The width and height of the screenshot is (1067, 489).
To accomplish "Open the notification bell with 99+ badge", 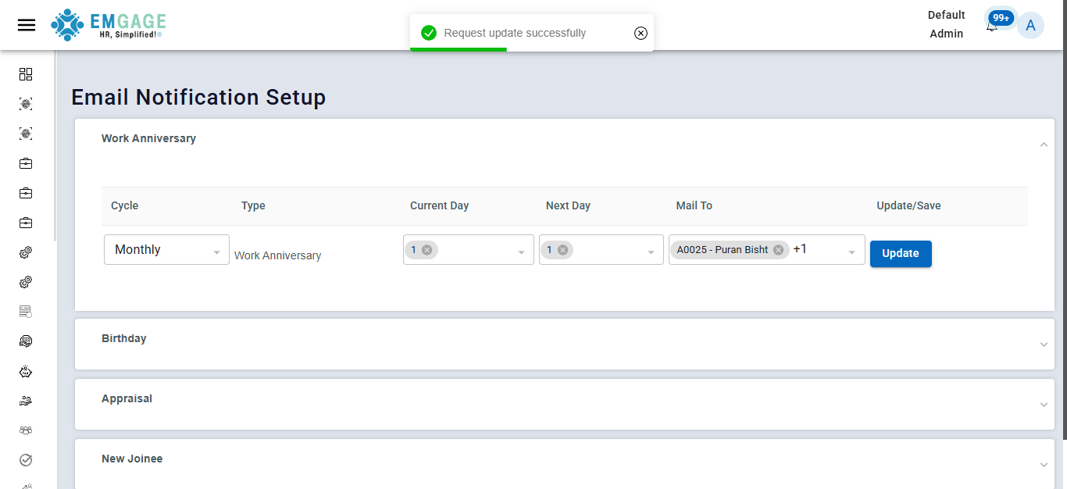I will (993, 24).
